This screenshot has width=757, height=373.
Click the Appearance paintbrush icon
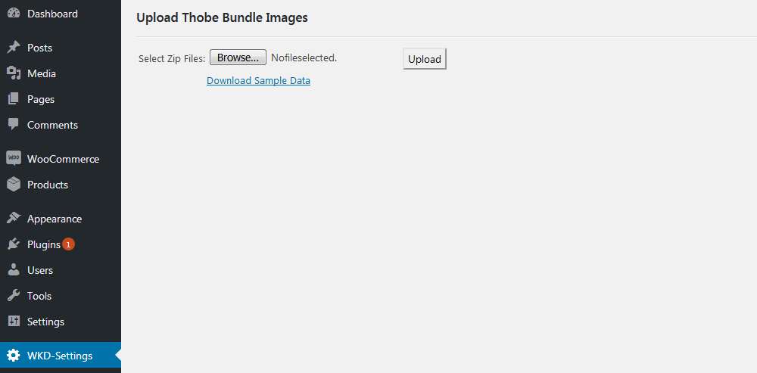click(x=14, y=219)
